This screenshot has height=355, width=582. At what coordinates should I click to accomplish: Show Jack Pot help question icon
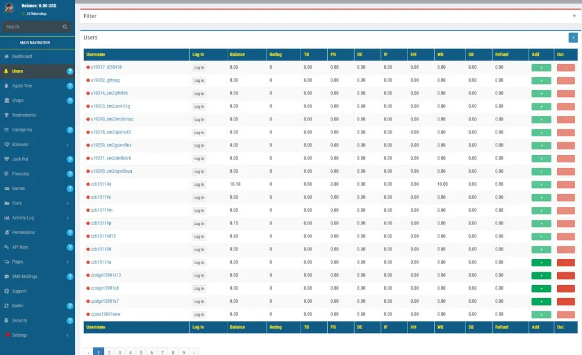(70, 159)
